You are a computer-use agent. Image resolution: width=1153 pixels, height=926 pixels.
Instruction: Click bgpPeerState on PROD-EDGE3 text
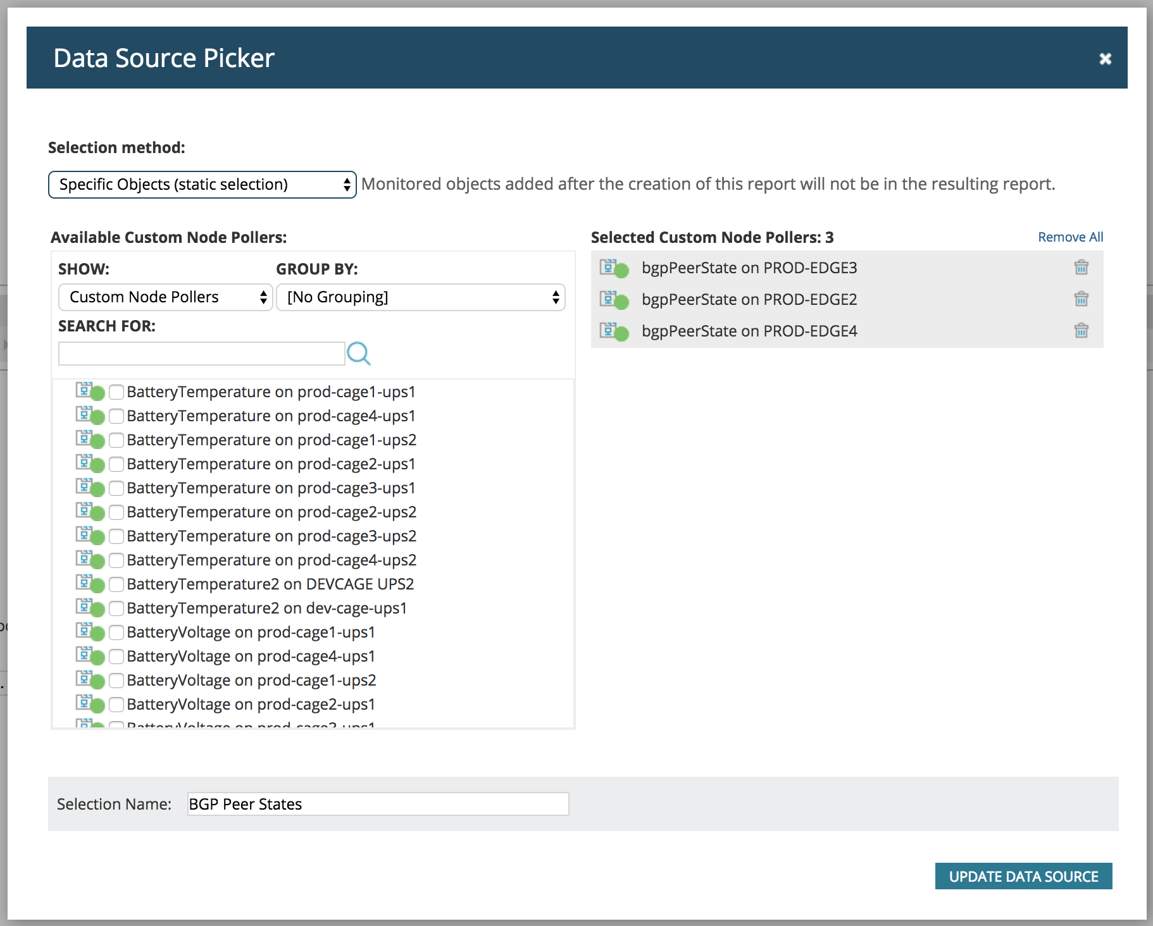click(x=749, y=268)
